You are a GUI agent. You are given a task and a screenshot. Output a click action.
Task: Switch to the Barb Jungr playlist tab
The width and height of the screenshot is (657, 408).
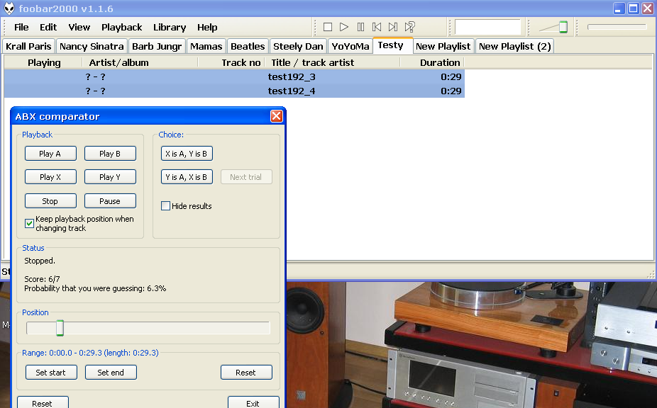click(157, 46)
